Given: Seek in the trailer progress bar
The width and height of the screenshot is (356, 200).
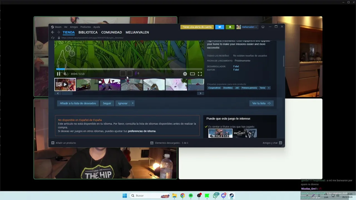Looking at the screenshot, I should coord(129,69).
